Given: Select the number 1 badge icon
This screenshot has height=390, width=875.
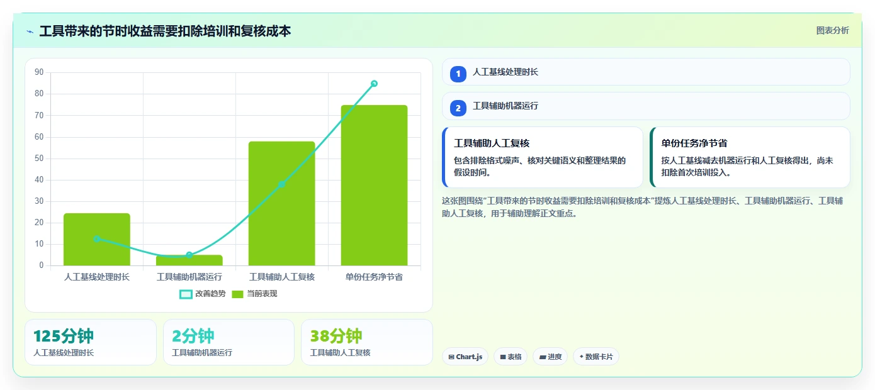Looking at the screenshot, I should (x=458, y=74).
